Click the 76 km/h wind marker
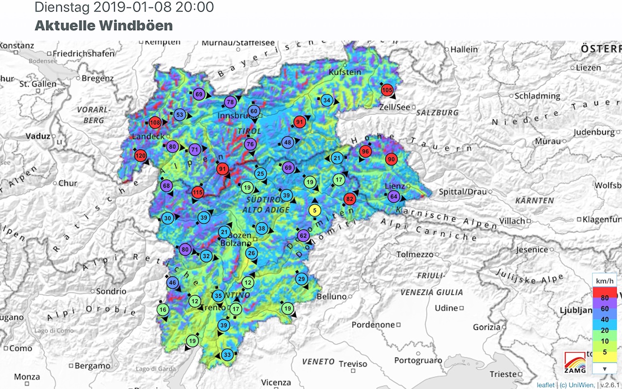Screen dimensions: 622x389 (x=250, y=144)
